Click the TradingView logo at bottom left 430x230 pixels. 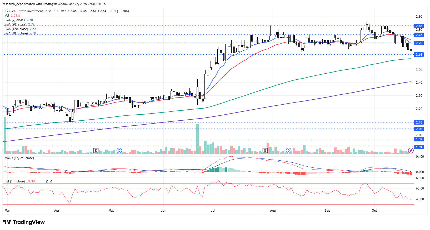[24, 222]
